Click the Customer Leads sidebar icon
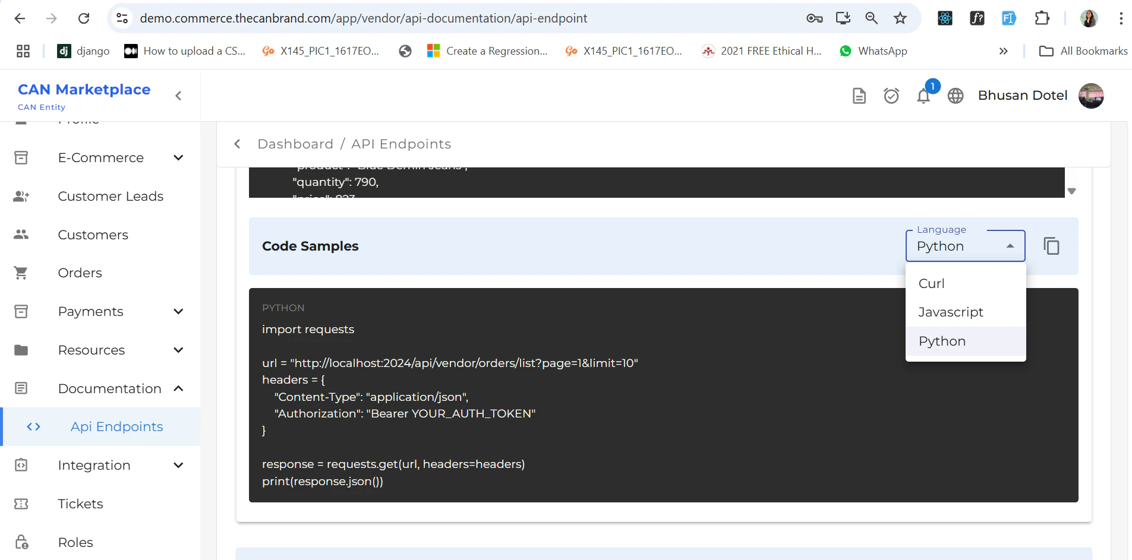The height and width of the screenshot is (560, 1132). (x=21, y=197)
